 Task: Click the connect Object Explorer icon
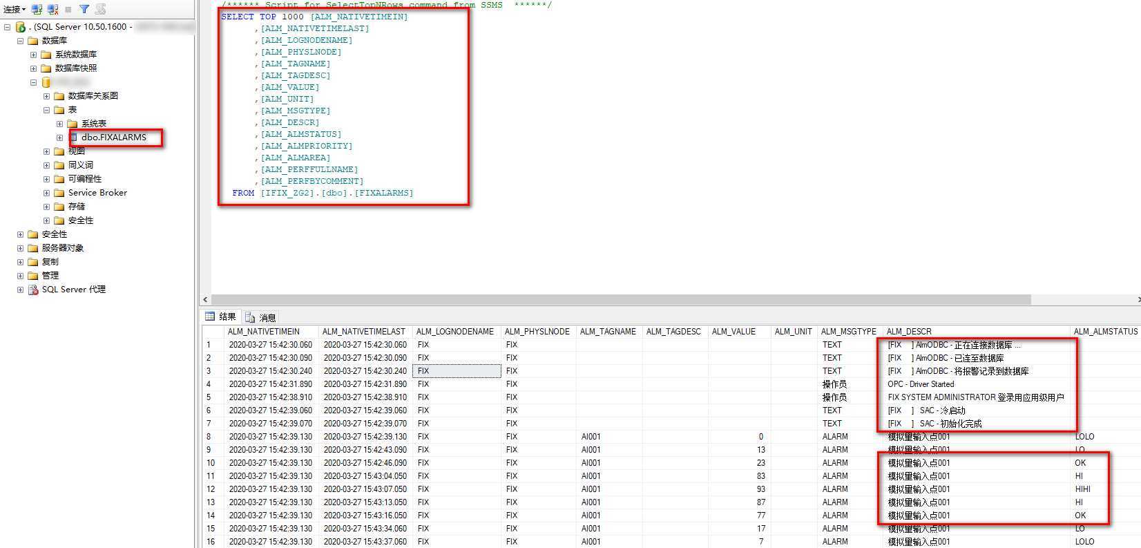click(37, 9)
